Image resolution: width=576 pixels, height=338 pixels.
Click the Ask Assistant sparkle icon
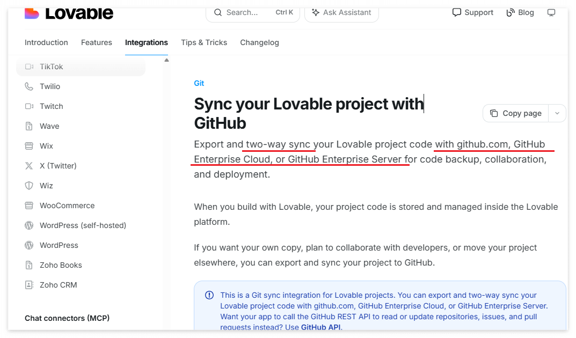(315, 12)
